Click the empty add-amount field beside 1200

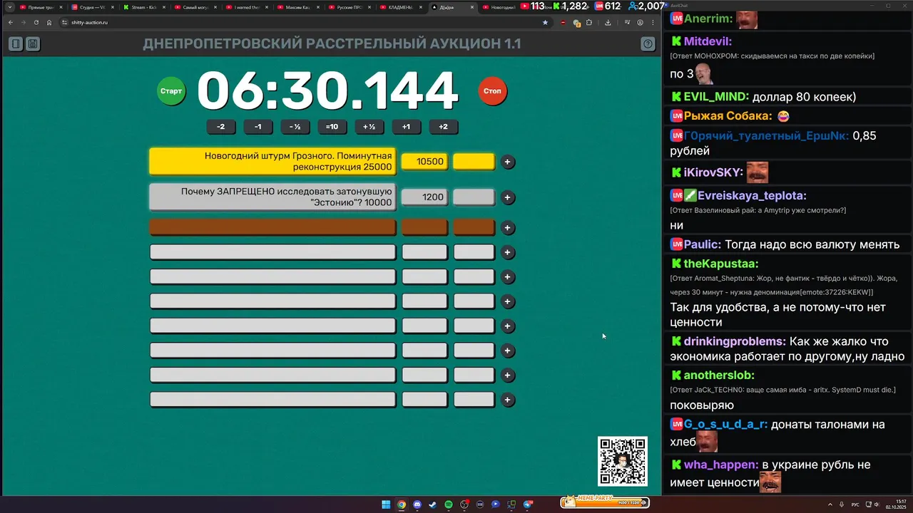click(x=474, y=197)
